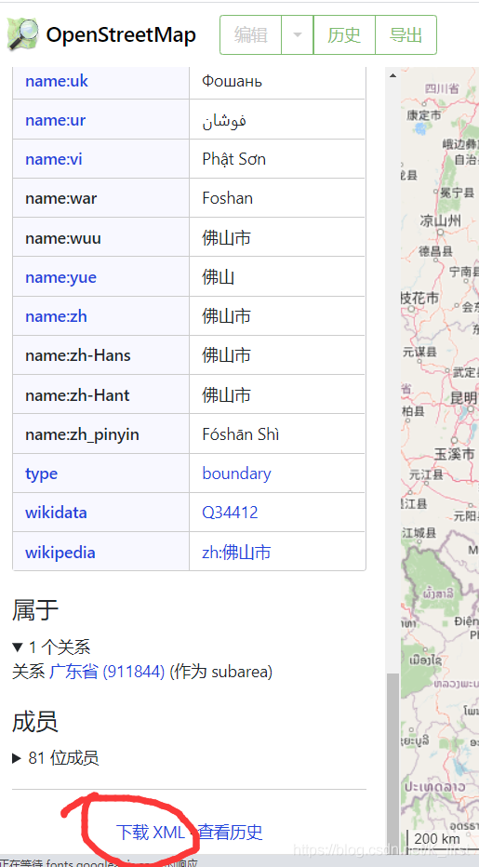Viewport: 479px width, 867px height.
Task: Click the 编辑 button
Action: 250,34
